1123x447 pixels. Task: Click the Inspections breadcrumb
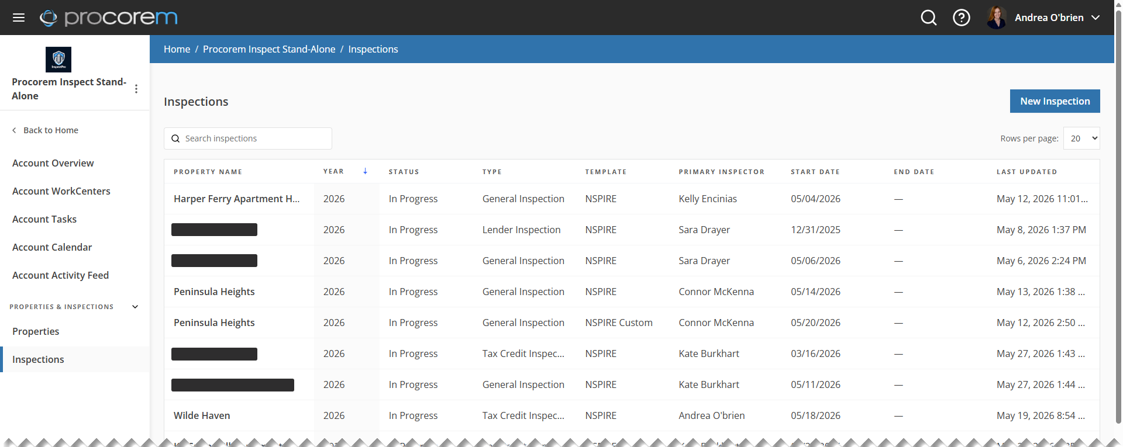(373, 49)
